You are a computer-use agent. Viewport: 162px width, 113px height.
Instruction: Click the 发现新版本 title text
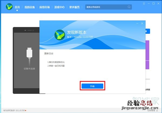[x=77, y=32]
